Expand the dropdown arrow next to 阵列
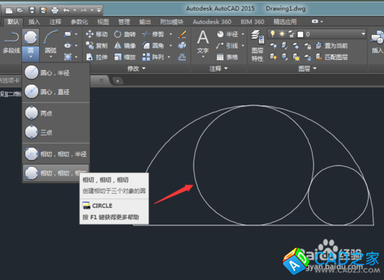Viewport: 384px width, 280px height. tap(169, 57)
